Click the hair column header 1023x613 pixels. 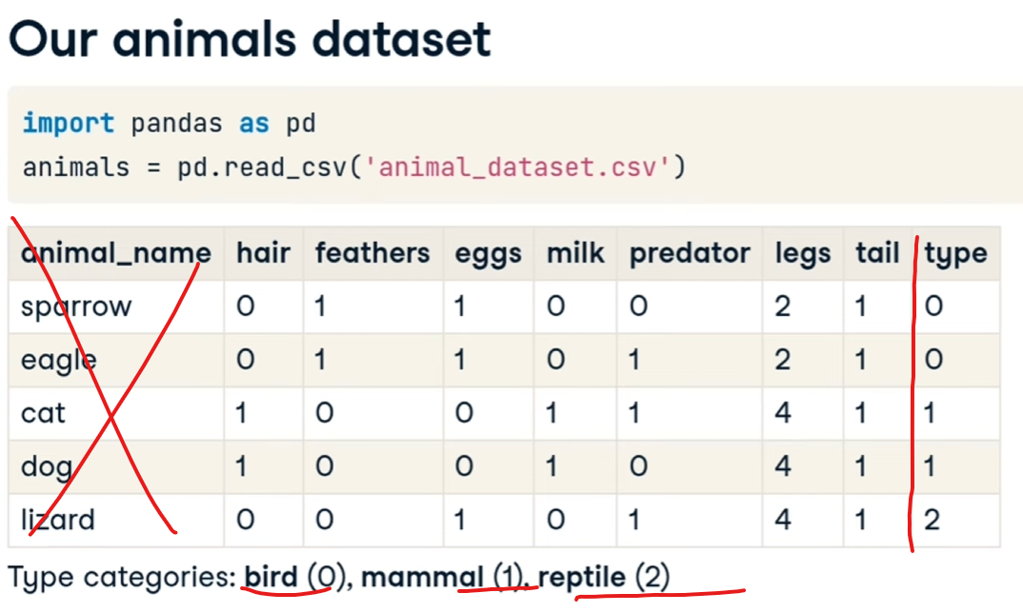point(263,253)
